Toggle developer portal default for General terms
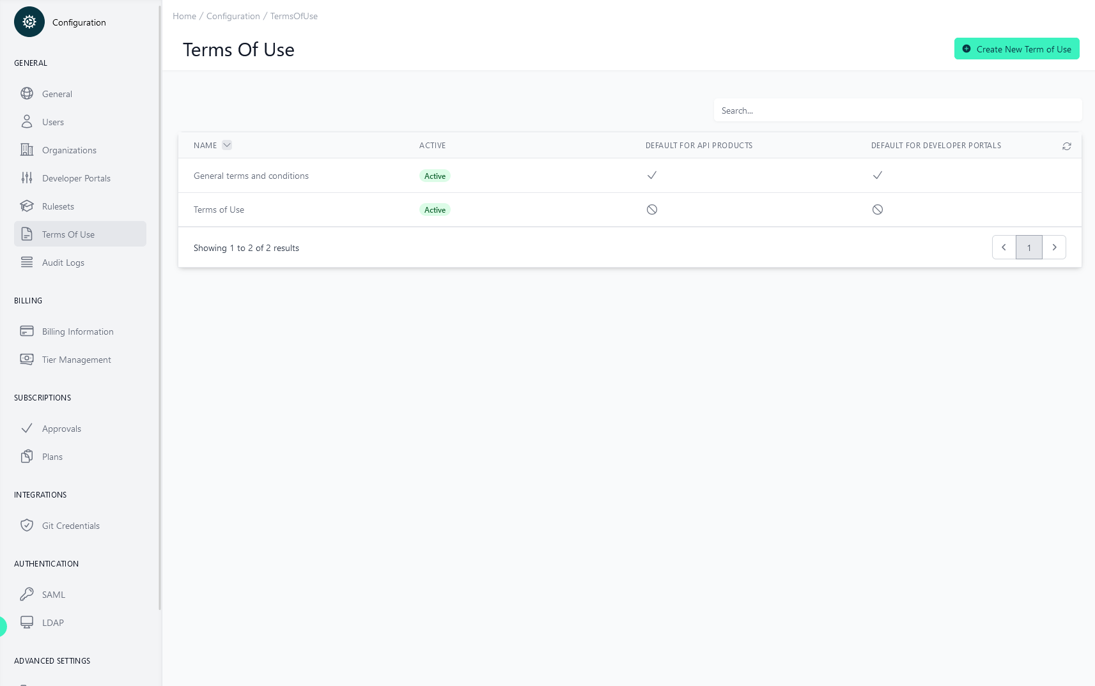Image resolution: width=1095 pixels, height=686 pixels. pos(878,175)
